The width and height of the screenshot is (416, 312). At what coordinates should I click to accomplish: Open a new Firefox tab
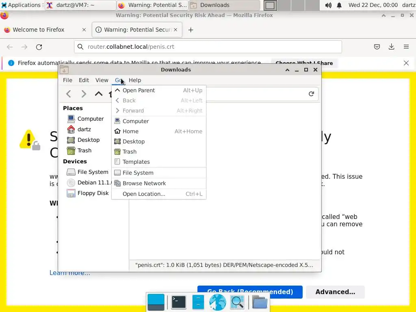point(191,30)
